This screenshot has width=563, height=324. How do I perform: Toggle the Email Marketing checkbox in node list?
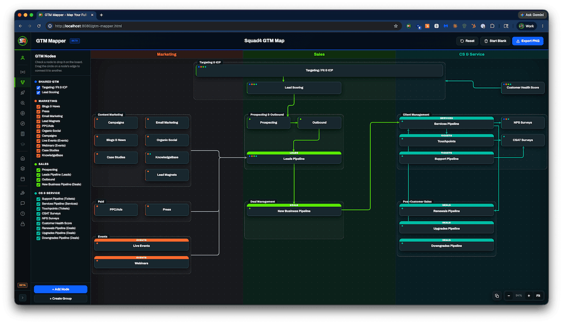click(38, 116)
